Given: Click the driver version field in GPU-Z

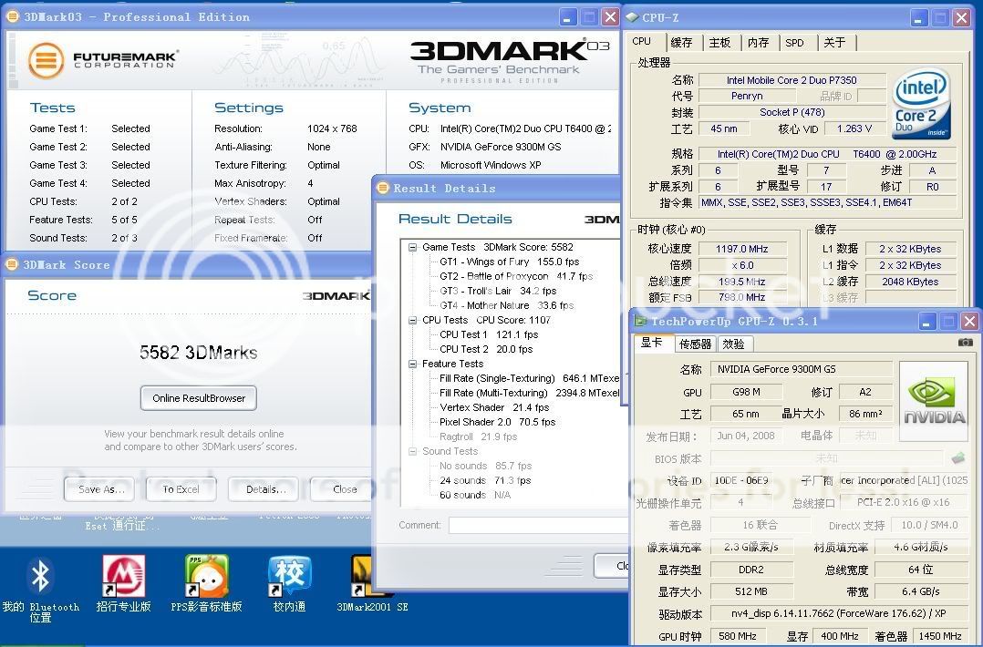Looking at the screenshot, I should [839, 614].
